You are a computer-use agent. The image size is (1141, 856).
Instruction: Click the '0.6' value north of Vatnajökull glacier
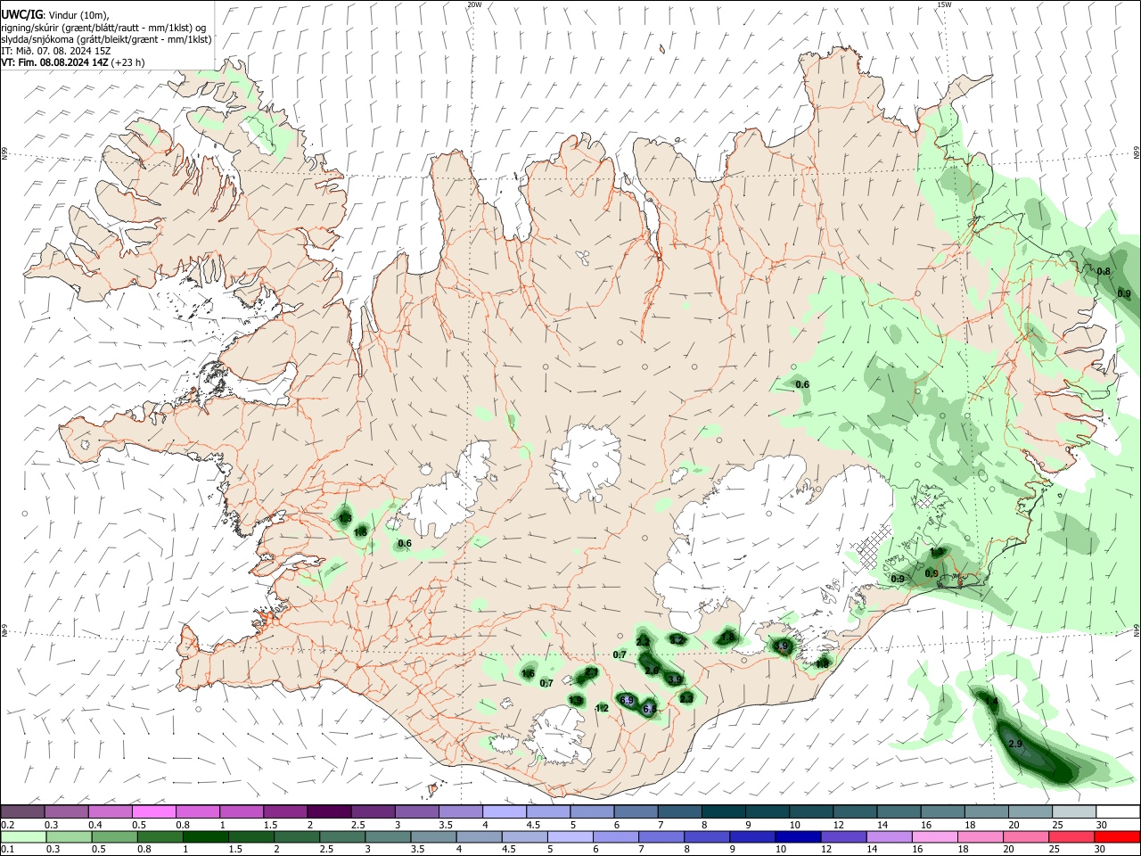[802, 384]
